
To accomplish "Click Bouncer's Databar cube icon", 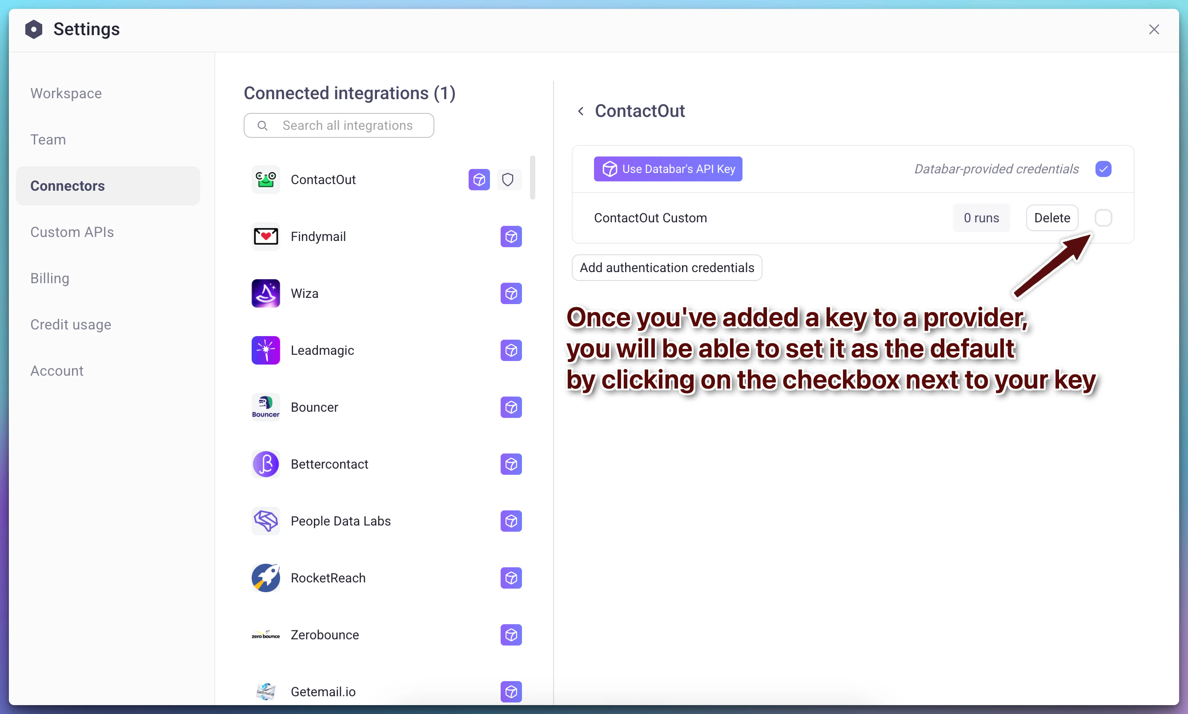I will [511, 407].
